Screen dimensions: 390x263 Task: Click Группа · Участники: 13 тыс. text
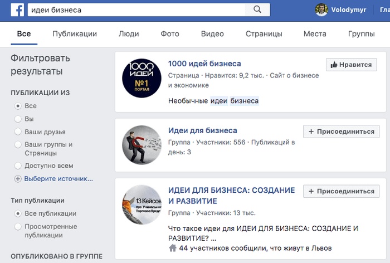(212, 213)
